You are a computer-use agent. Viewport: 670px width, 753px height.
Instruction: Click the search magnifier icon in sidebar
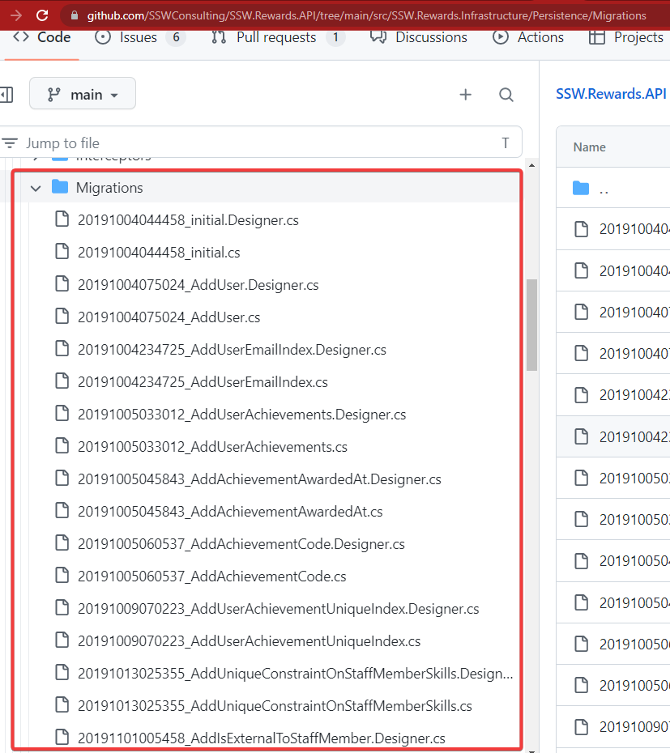[506, 95]
